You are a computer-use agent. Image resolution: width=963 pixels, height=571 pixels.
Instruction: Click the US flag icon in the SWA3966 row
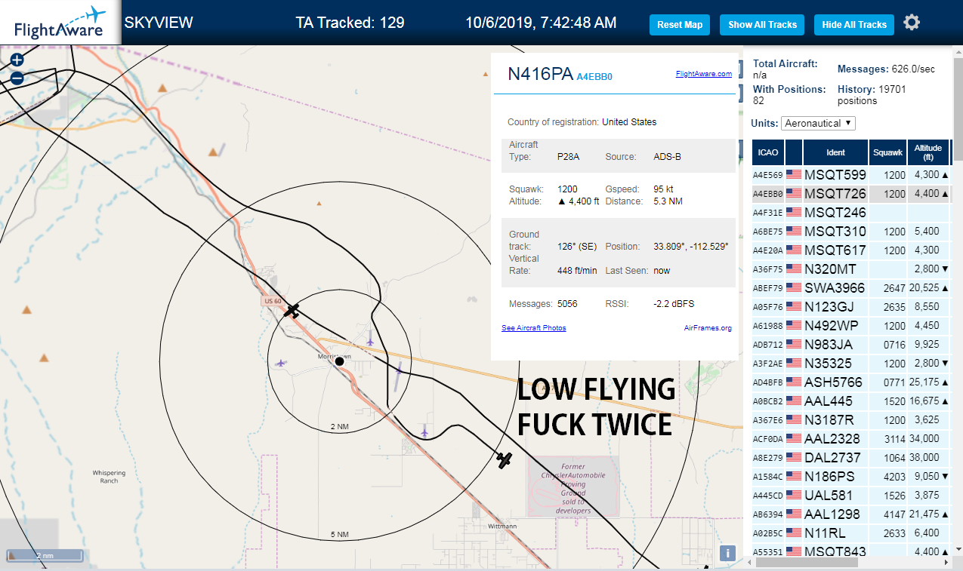[x=793, y=287]
